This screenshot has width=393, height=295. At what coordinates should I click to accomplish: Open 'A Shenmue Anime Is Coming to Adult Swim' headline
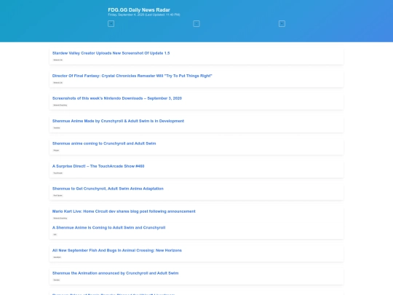click(108, 227)
